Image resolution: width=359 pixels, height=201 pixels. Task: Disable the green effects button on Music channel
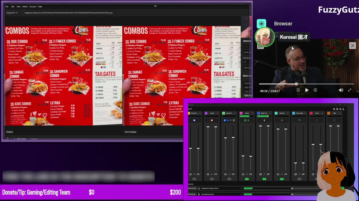[x=247, y=179]
